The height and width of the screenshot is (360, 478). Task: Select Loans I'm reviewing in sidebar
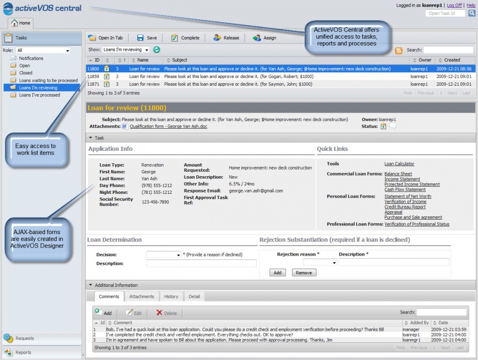pyautogui.click(x=42, y=88)
